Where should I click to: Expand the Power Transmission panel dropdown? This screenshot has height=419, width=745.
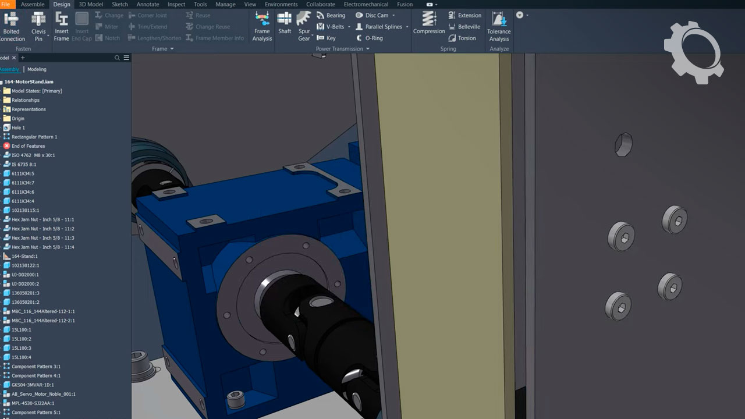[x=368, y=49]
